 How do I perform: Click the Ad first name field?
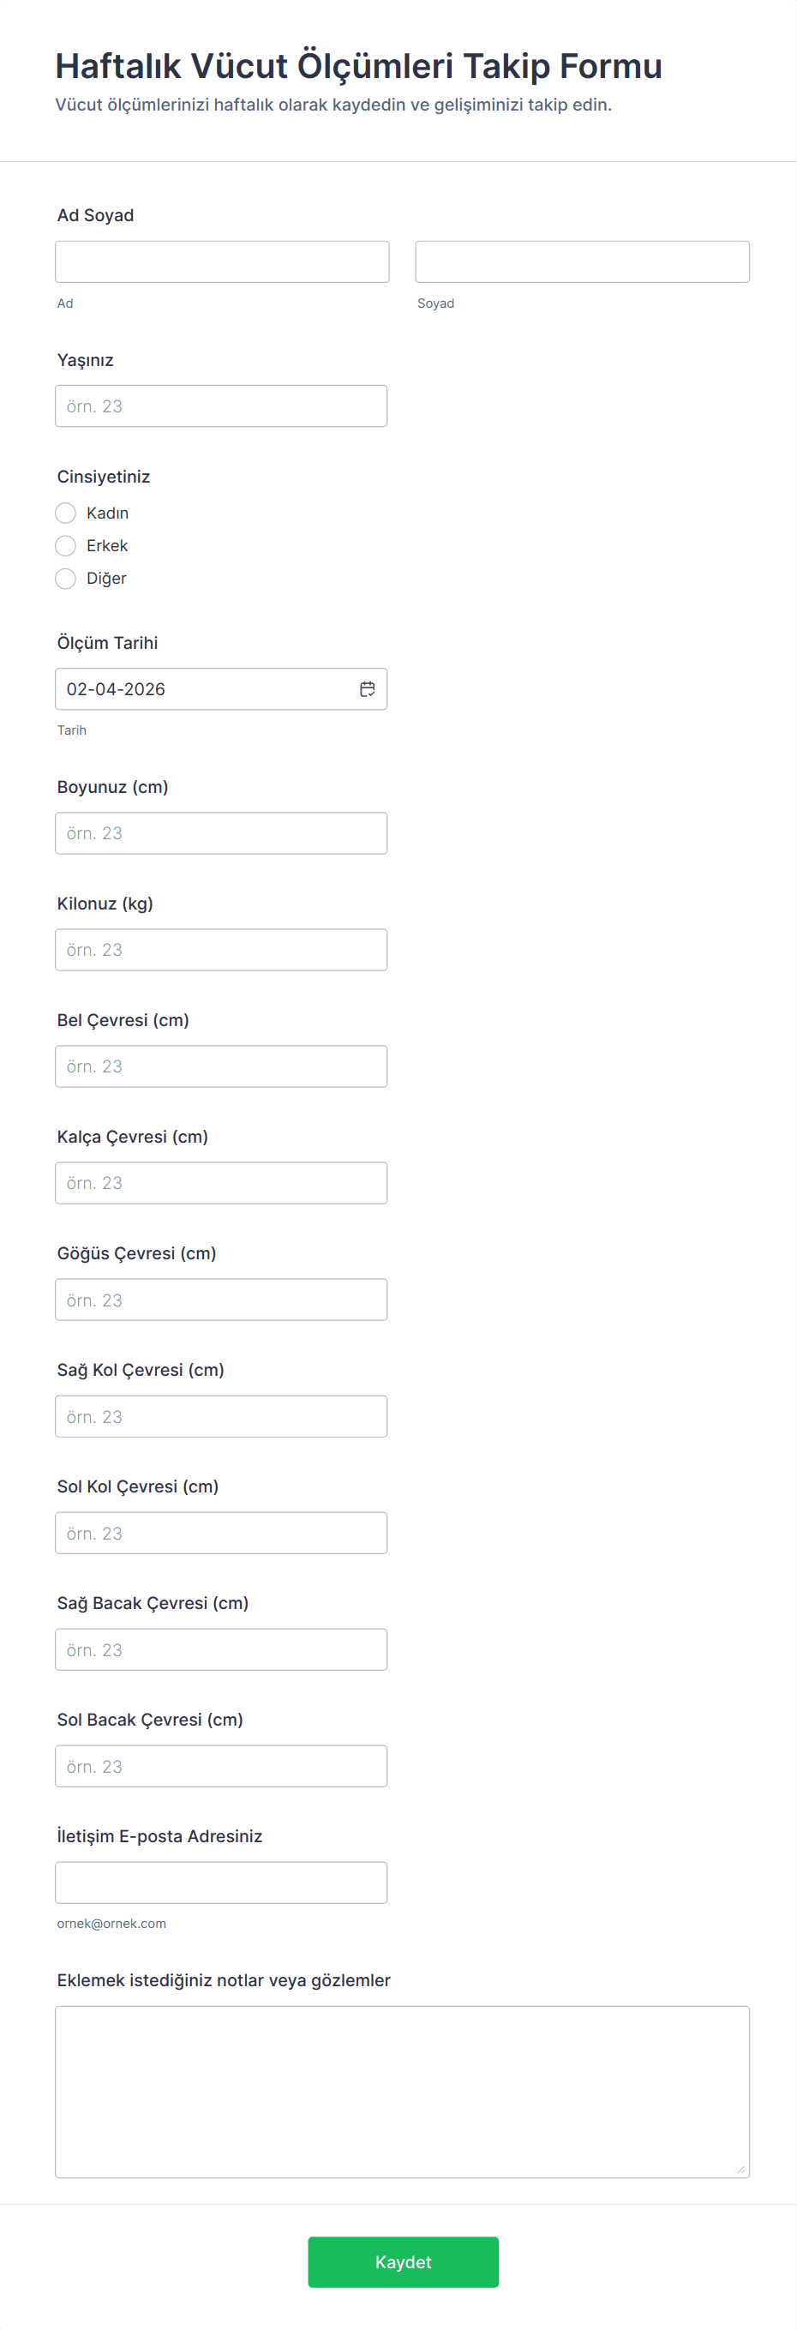click(x=222, y=261)
